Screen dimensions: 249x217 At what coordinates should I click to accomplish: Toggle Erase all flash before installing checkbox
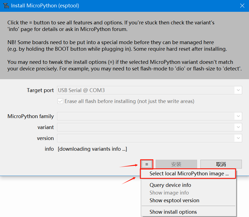[x=60, y=101]
